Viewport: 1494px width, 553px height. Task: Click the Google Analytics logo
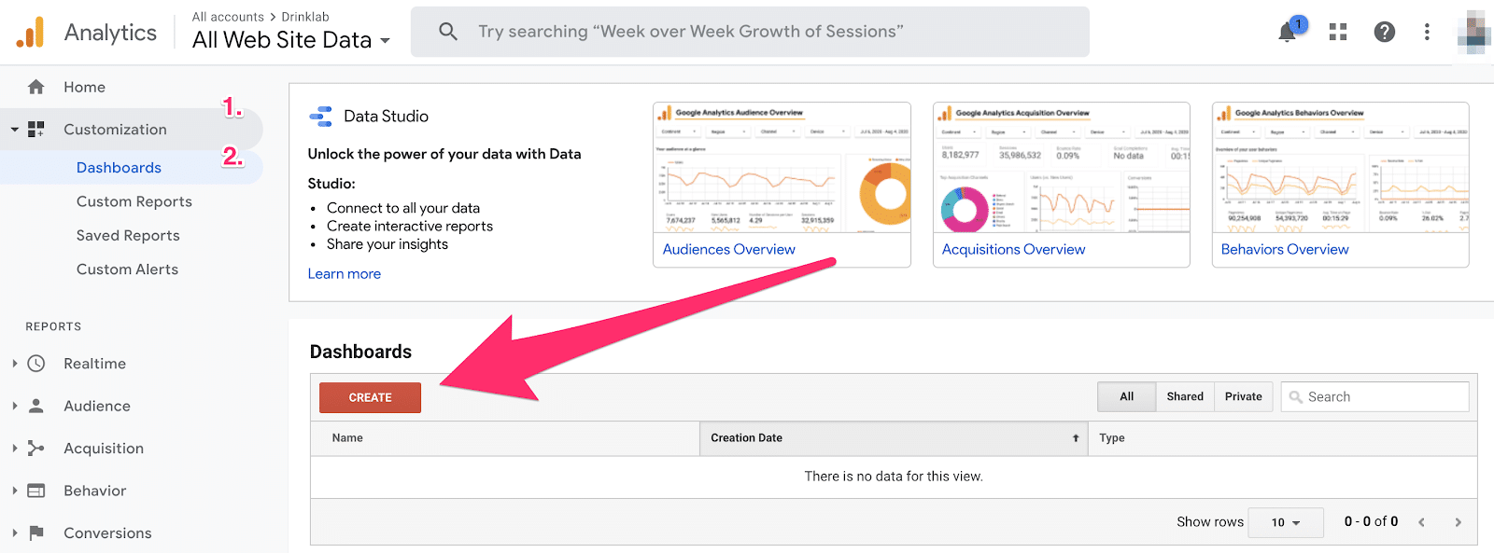coord(30,33)
